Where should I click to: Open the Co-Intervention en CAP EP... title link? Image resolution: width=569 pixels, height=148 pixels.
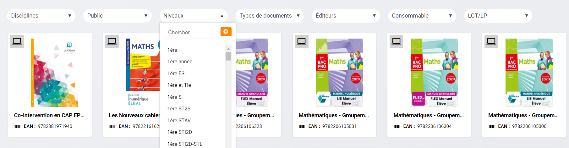[x=49, y=115]
